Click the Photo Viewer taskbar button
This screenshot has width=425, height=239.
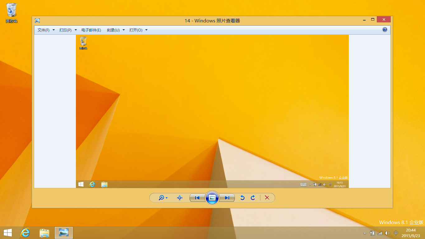coord(64,233)
